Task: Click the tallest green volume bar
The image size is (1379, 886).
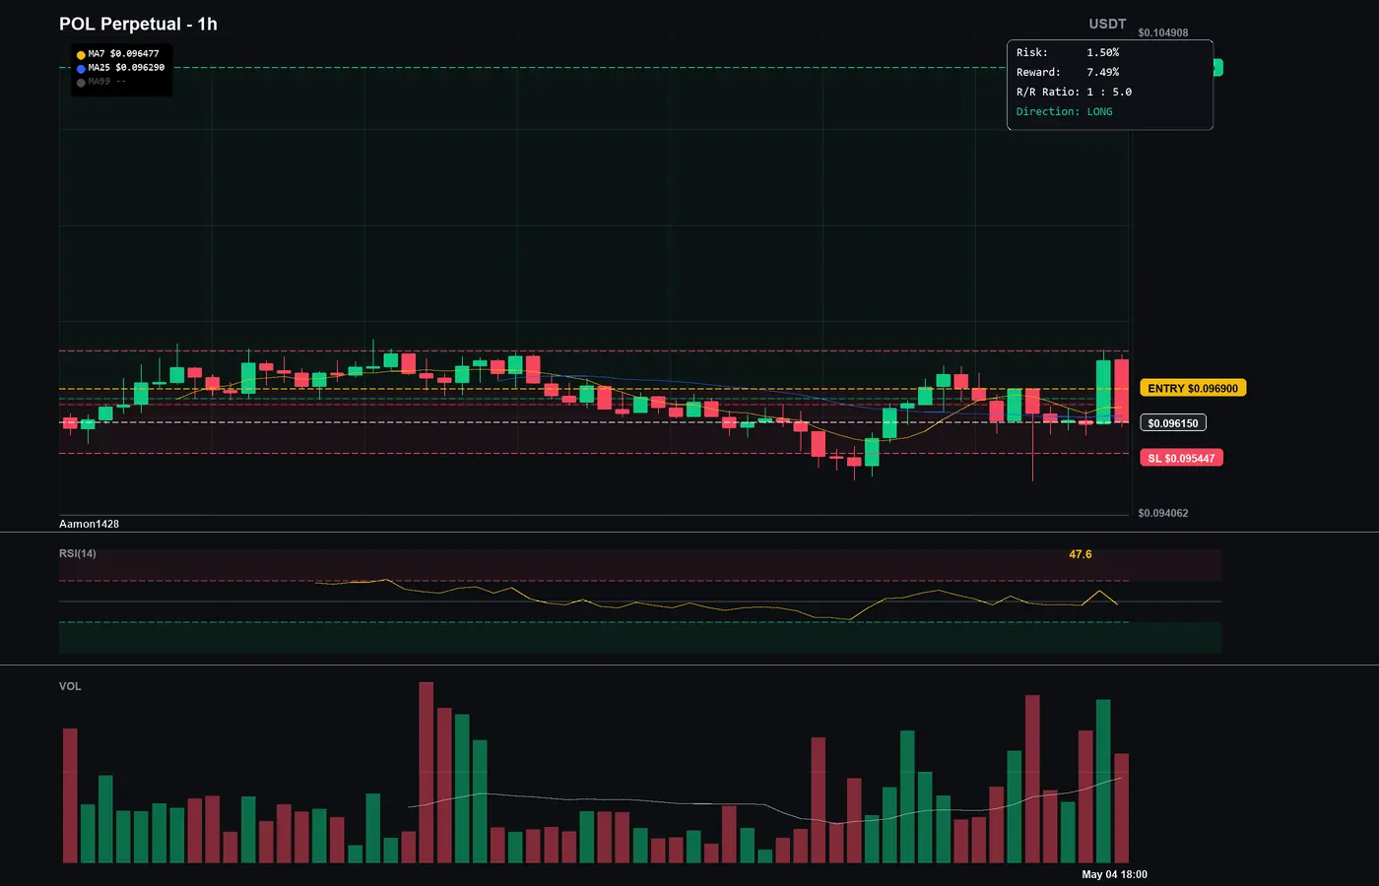Action: click(1103, 782)
